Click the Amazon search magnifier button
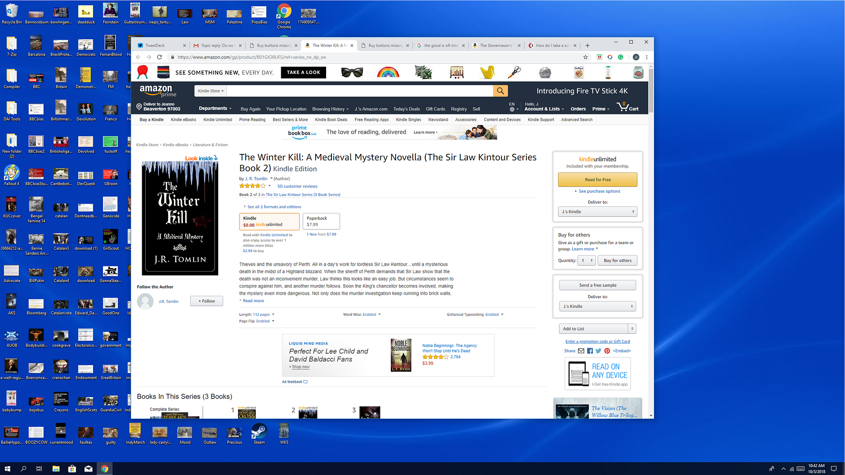The image size is (845, 475). click(x=500, y=91)
